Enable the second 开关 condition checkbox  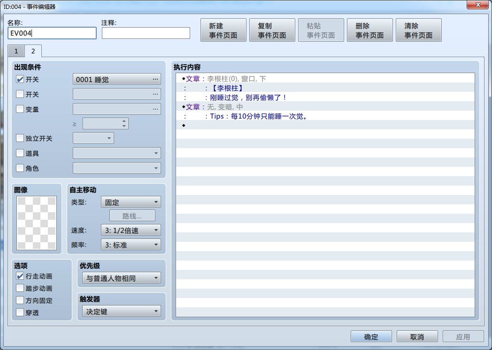20,94
